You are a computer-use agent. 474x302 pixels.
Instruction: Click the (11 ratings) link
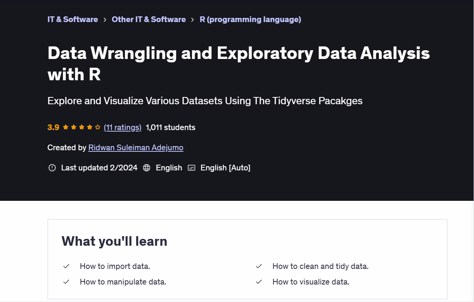123,127
